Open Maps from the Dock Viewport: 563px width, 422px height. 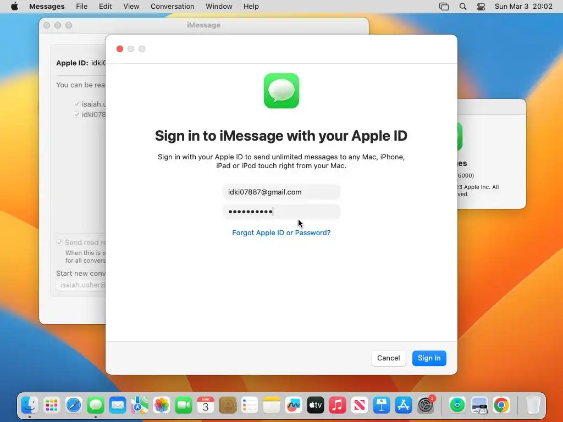140,406
